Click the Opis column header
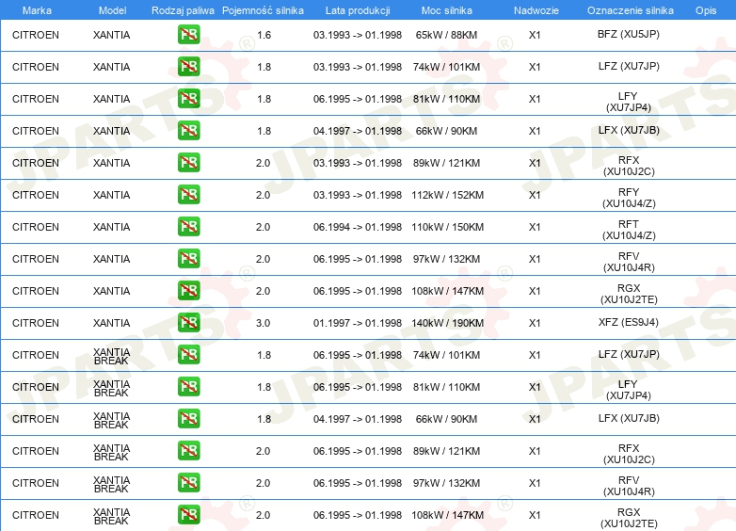This screenshot has width=736, height=531. pos(706,10)
